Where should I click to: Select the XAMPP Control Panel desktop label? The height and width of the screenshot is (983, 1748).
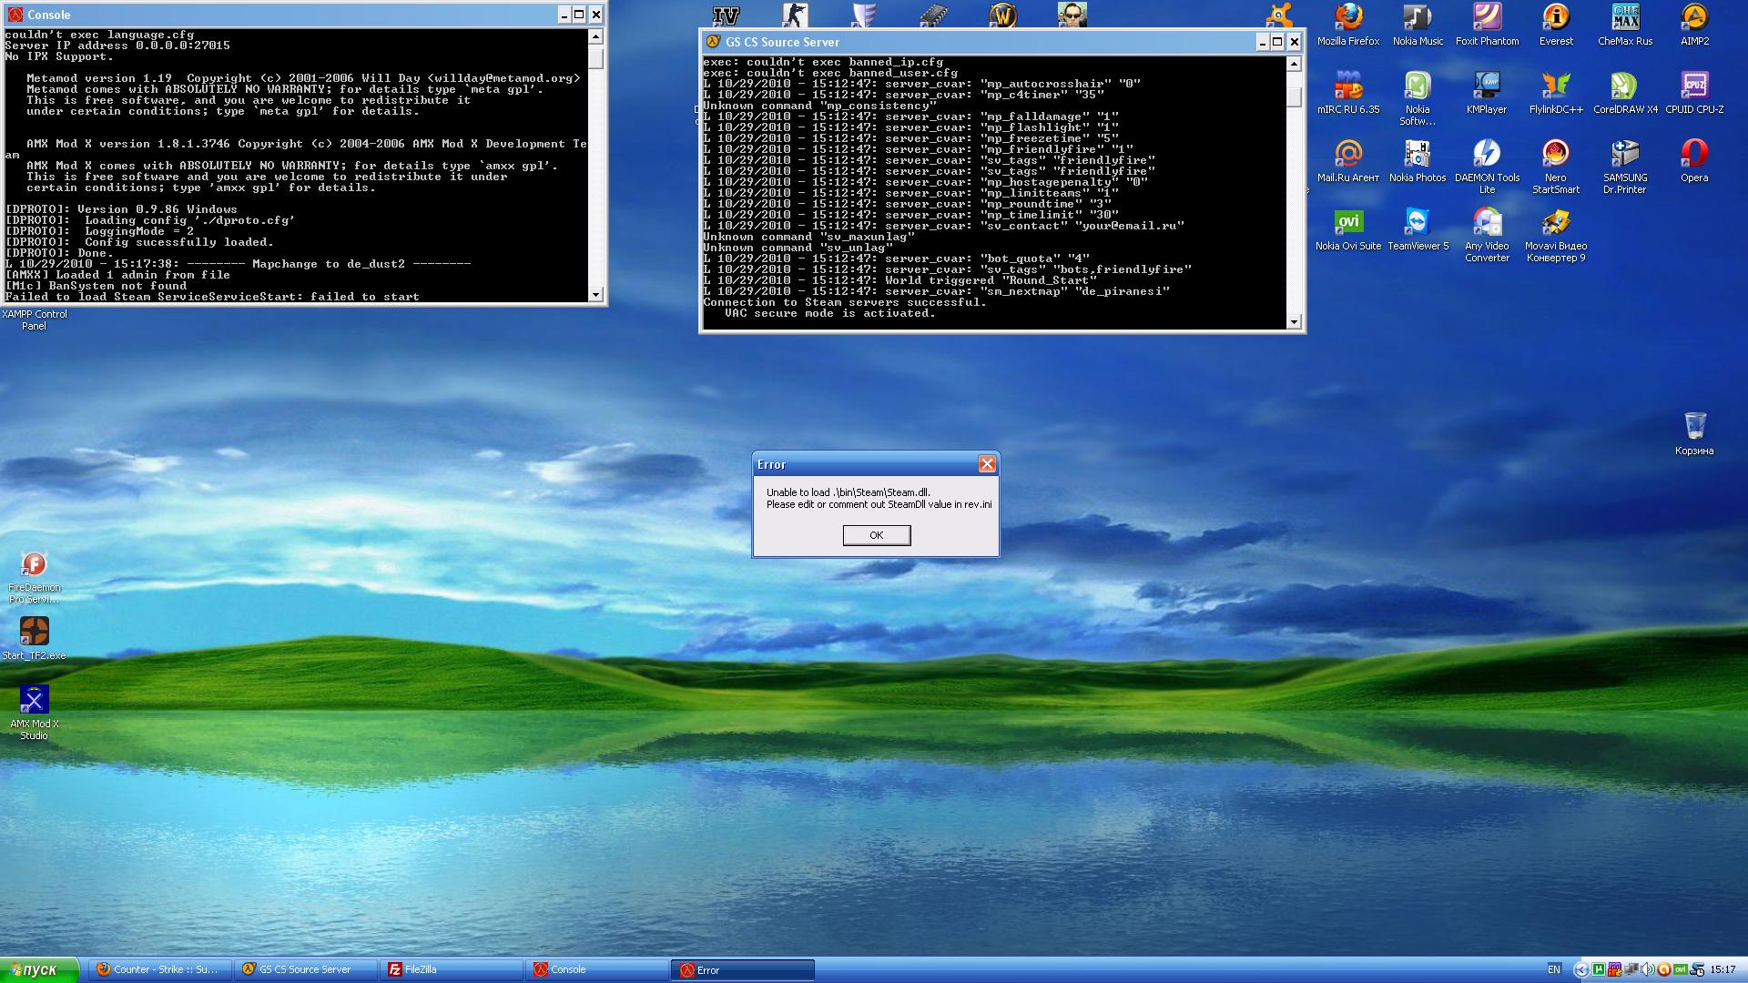click(x=34, y=319)
